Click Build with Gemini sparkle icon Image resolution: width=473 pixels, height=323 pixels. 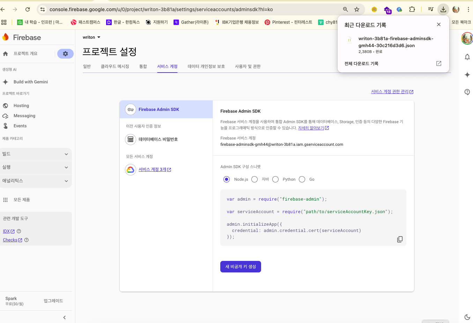pos(5,82)
